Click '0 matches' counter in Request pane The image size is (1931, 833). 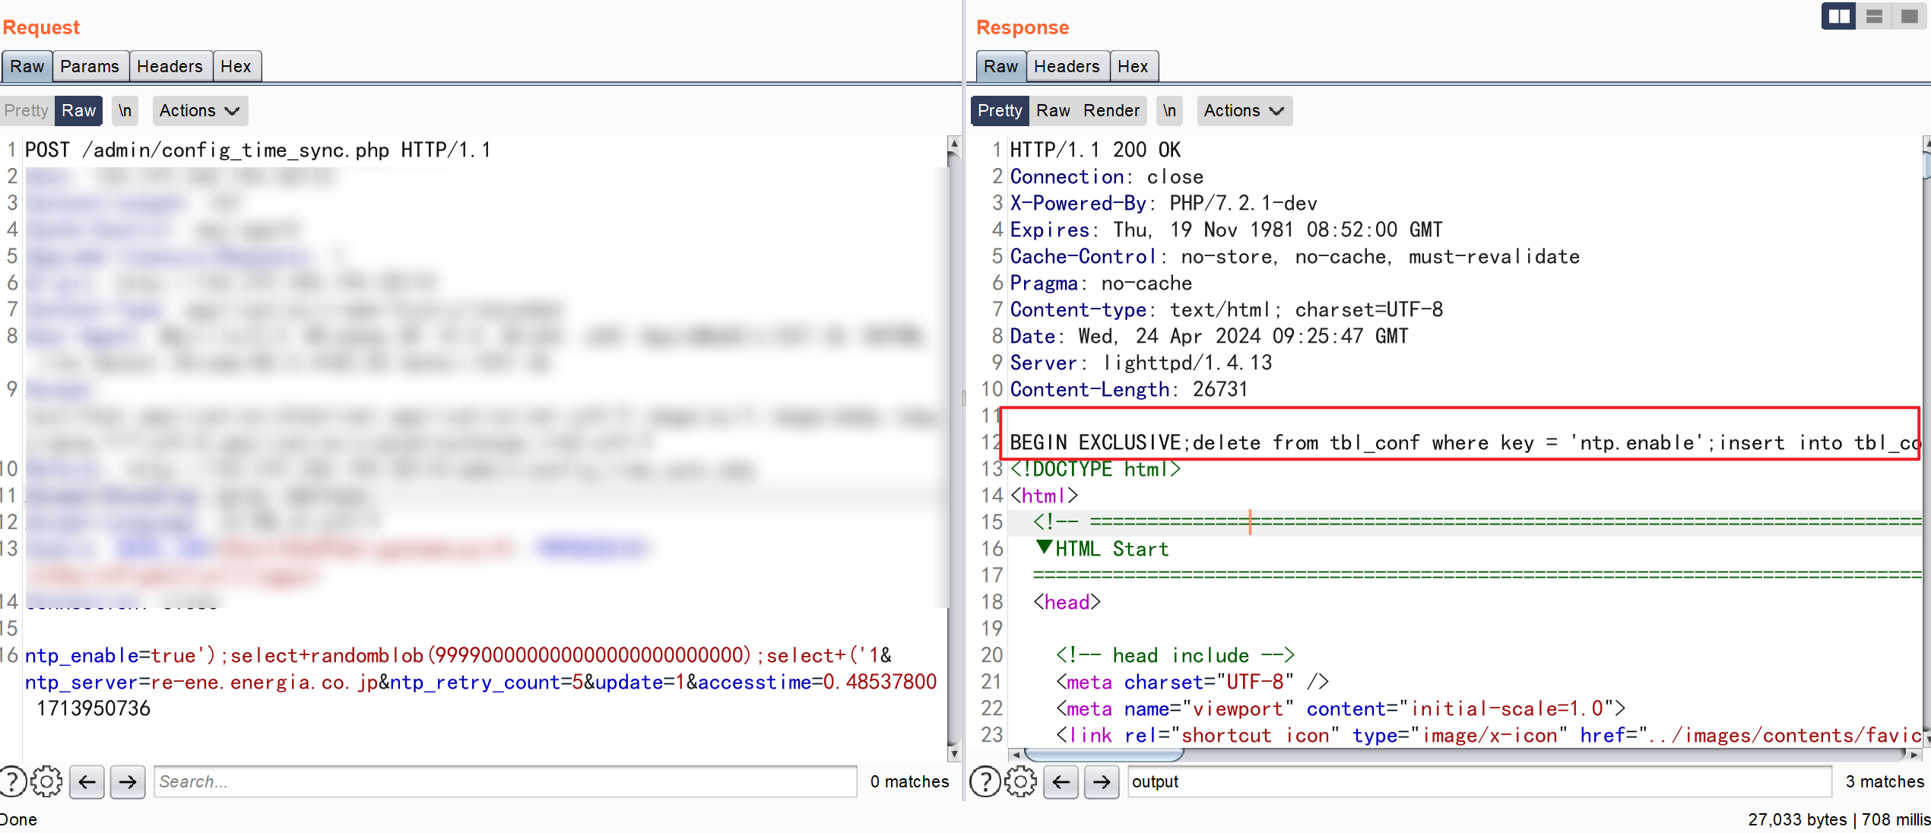point(909,781)
